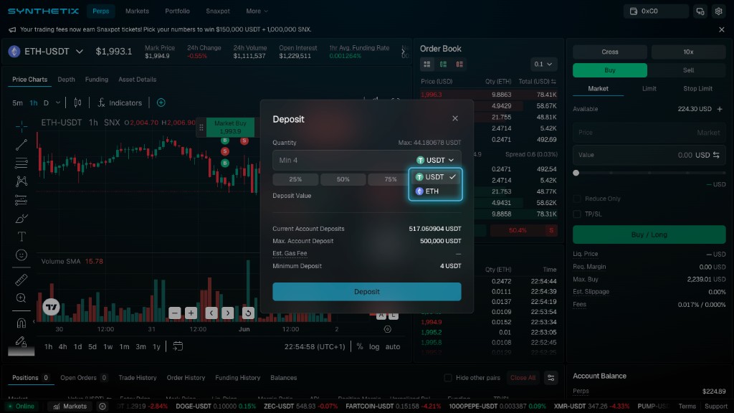Open the emoji icons tool
734x413 pixels.
pyautogui.click(x=21, y=255)
